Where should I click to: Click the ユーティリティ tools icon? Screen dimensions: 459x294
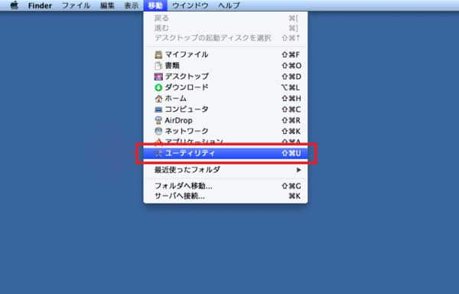(158, 153)
